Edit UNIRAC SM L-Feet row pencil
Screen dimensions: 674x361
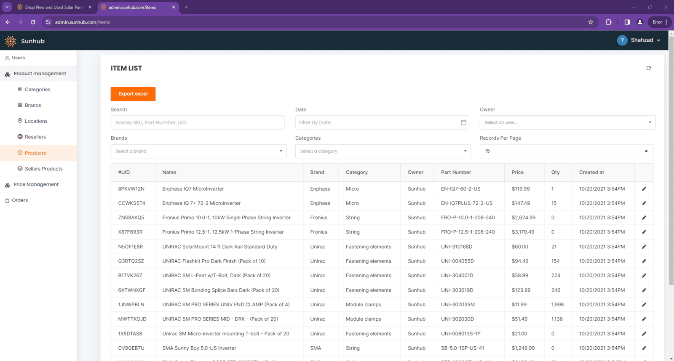[x=644, y=276]
